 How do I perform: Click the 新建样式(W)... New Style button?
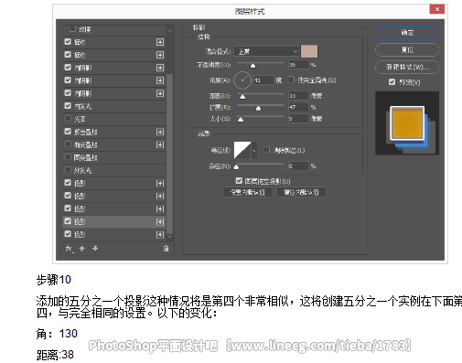(x=407, y=67)
